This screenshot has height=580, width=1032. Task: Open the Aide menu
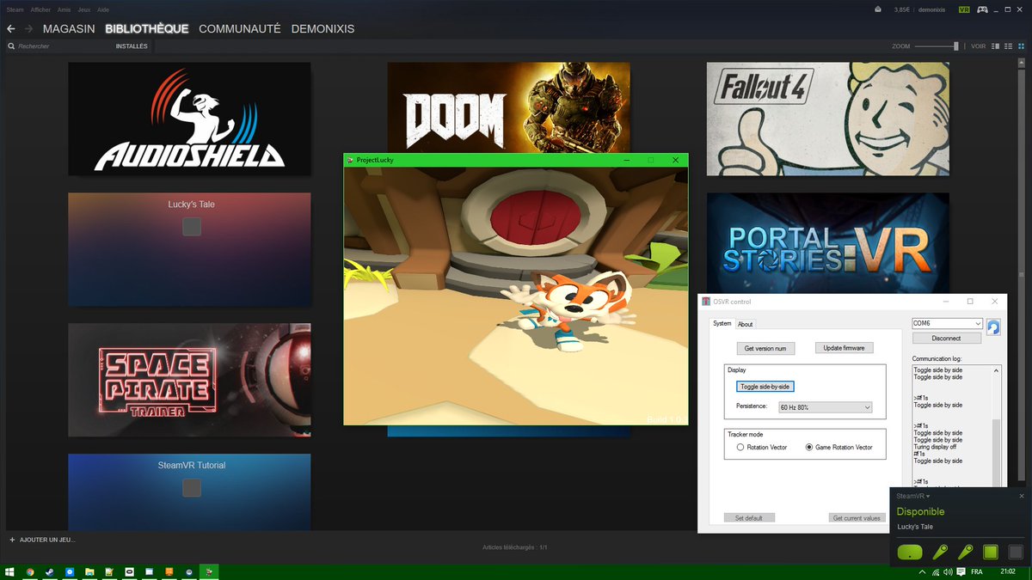(103, 9)
